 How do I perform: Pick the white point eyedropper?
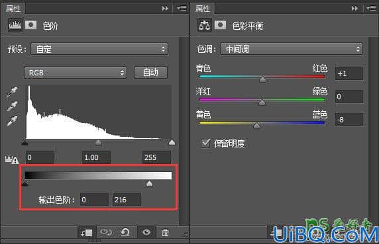[x=13, y=120]
